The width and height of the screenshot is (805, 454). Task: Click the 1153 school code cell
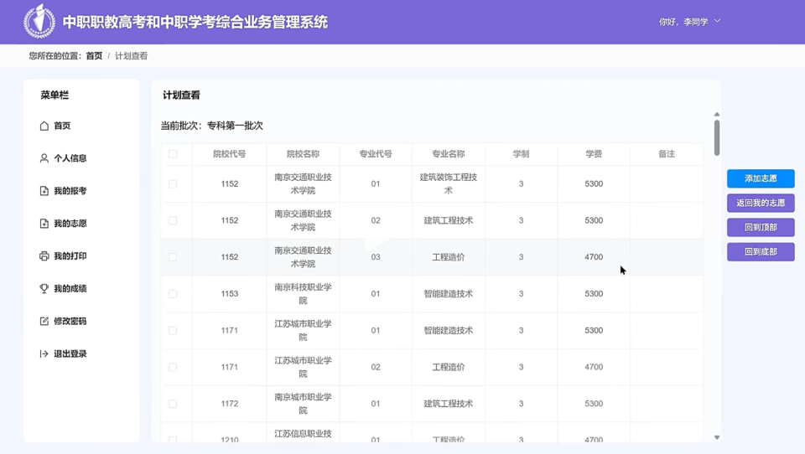click(230, 294)
